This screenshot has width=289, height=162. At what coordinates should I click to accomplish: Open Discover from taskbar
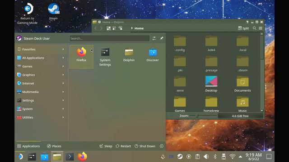click(44, 157)
